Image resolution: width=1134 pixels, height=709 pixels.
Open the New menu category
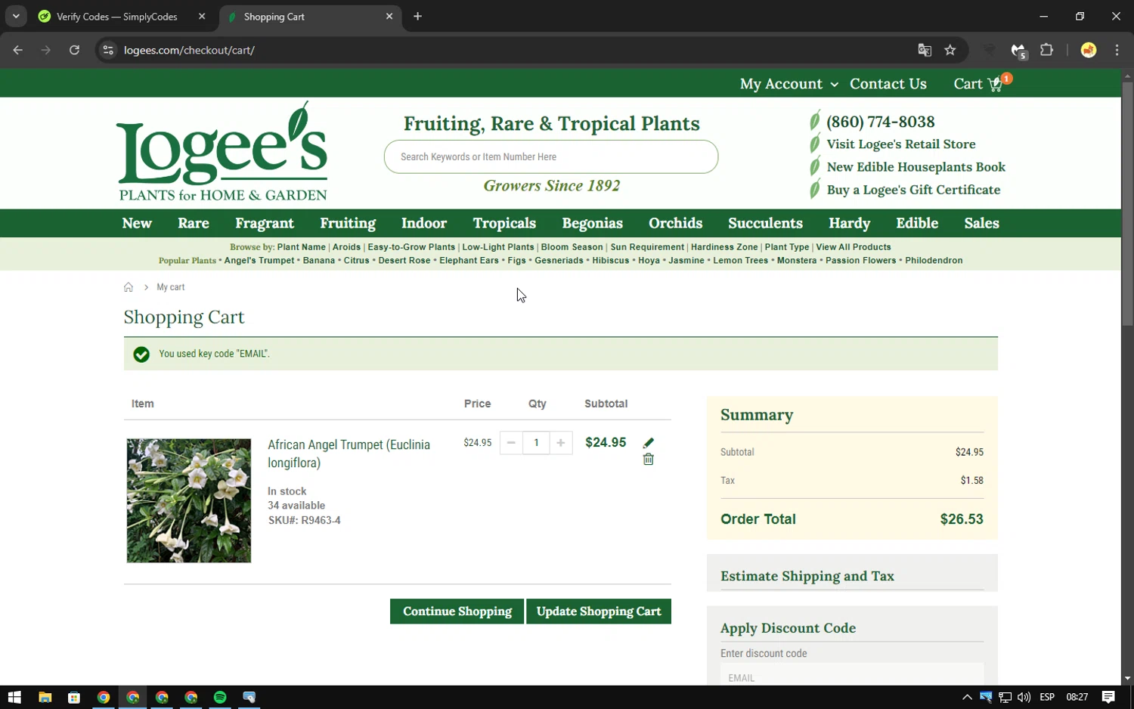[x=137, y=223]
